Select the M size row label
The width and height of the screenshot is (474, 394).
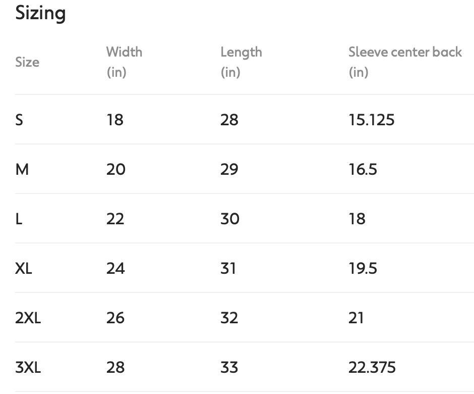pyautogui.click(x=22, y=169)
